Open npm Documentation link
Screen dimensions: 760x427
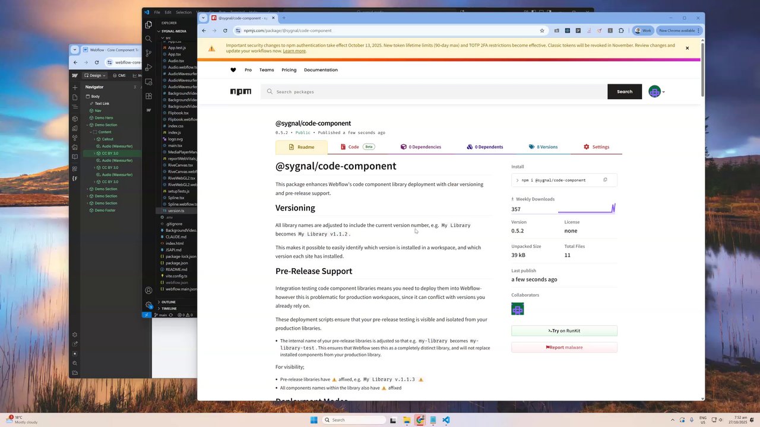pyautogui.click(x=321, y=70)
